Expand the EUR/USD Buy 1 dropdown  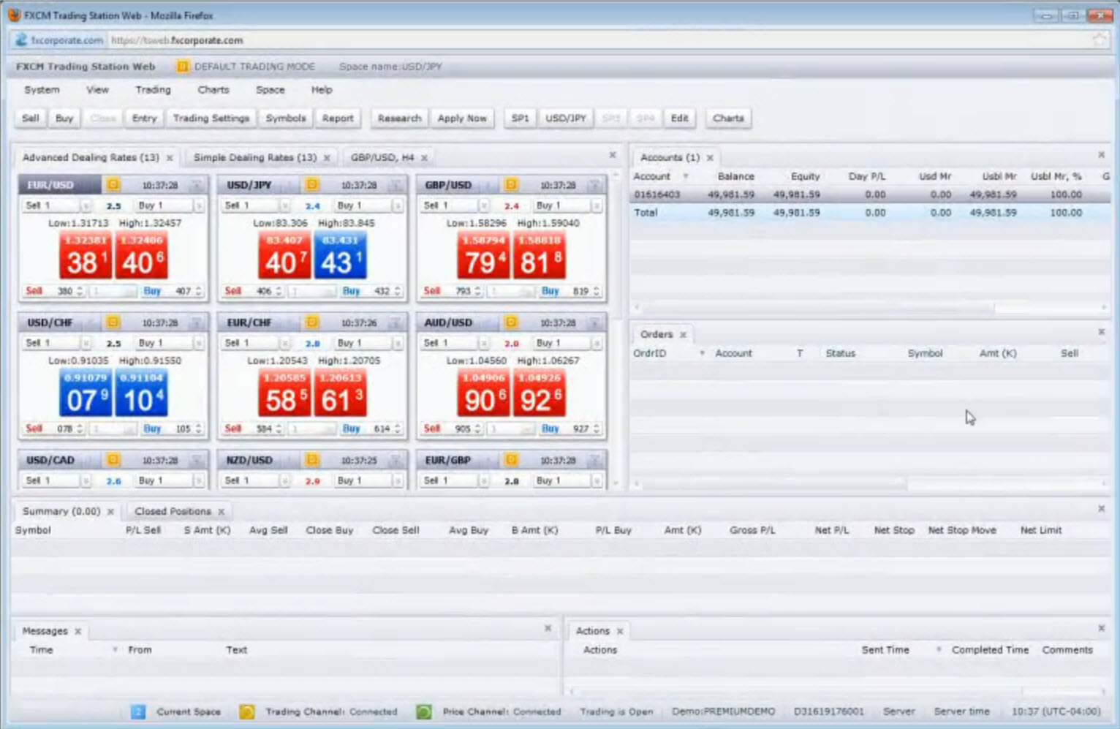tap(199, 206)
